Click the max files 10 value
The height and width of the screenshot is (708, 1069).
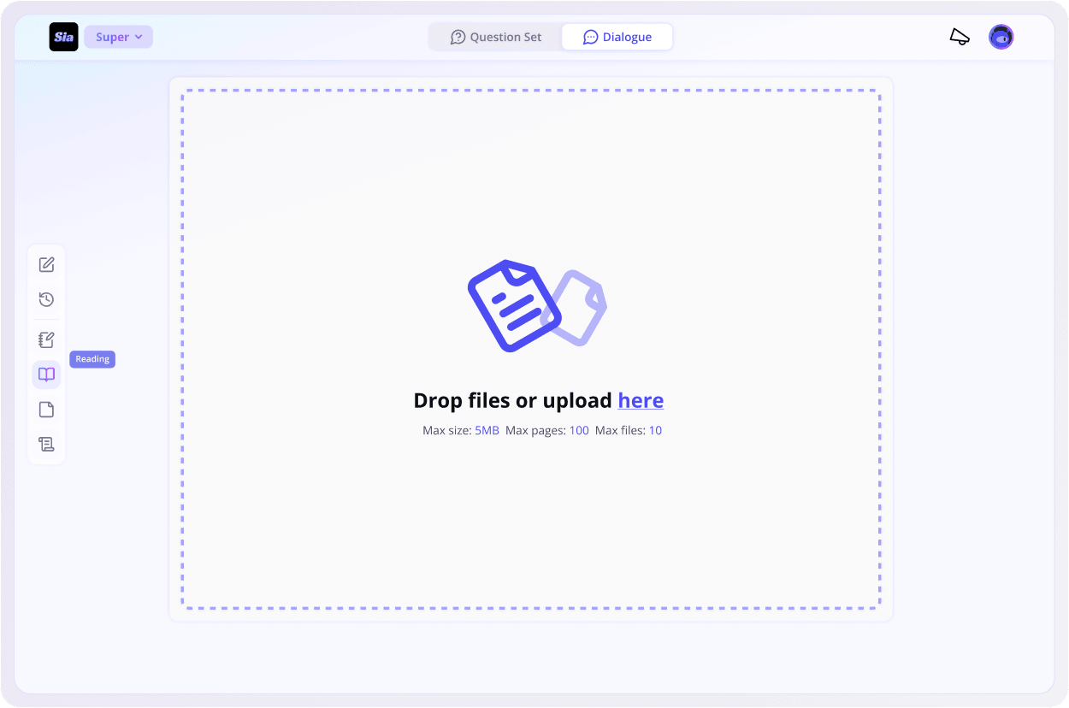click(655, 430)
